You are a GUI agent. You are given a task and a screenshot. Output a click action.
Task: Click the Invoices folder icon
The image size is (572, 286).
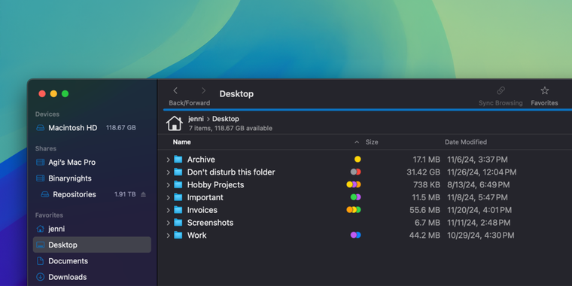[x=178, y=210]
